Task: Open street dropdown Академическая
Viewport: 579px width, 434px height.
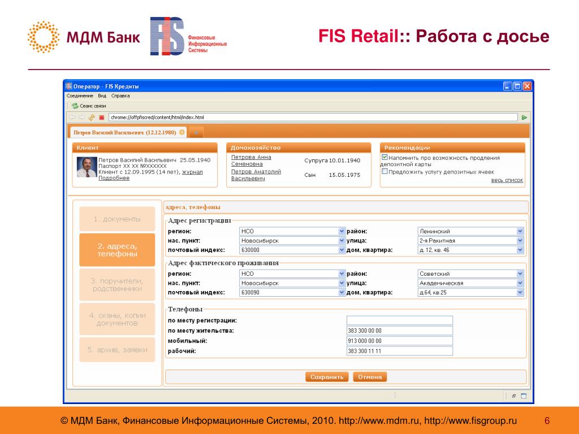Action: (520, 283)
